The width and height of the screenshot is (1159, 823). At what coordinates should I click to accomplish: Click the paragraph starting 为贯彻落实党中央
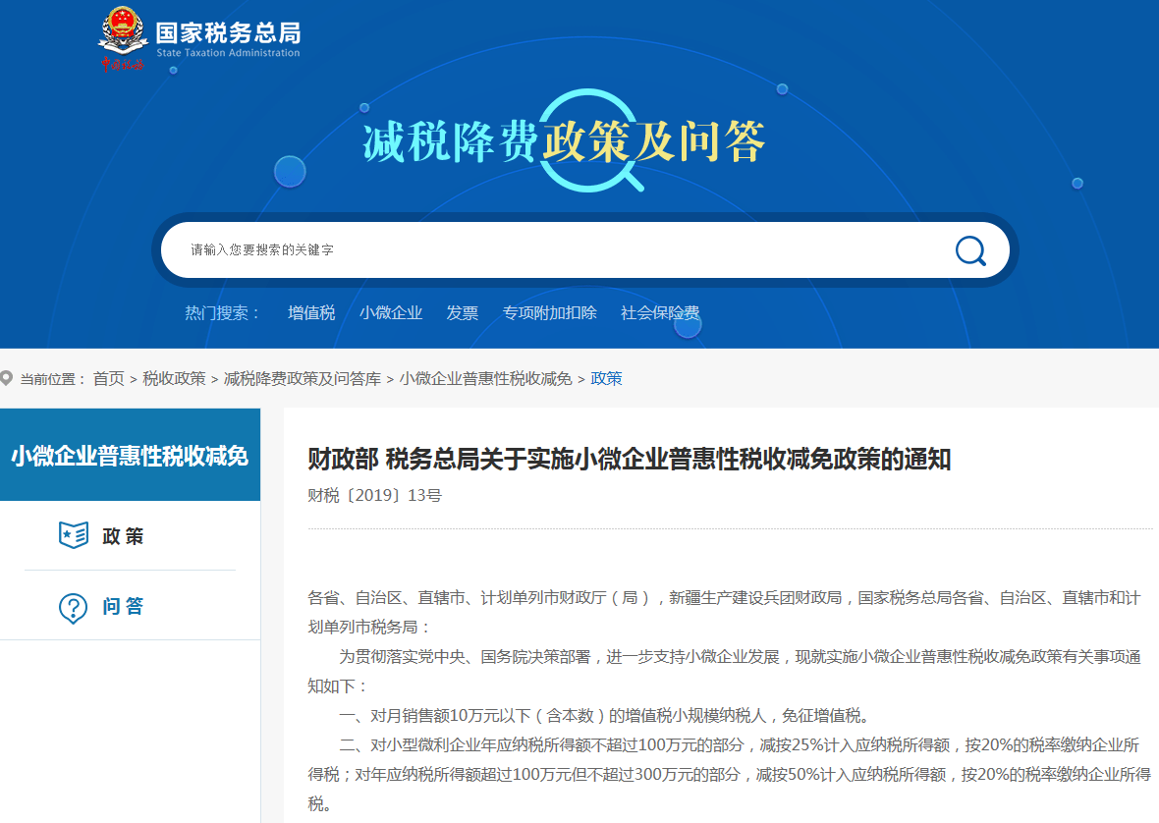click(x=725, y=672)
